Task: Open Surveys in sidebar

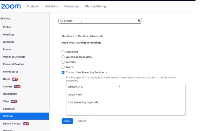Action: (8, 87)
